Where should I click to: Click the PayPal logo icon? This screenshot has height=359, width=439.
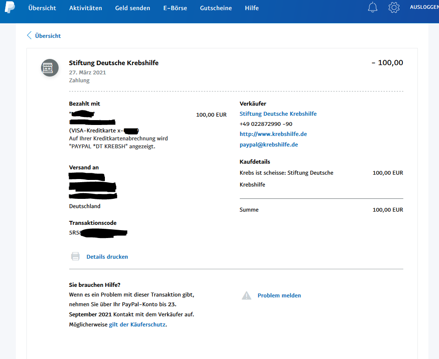point(10,7)
